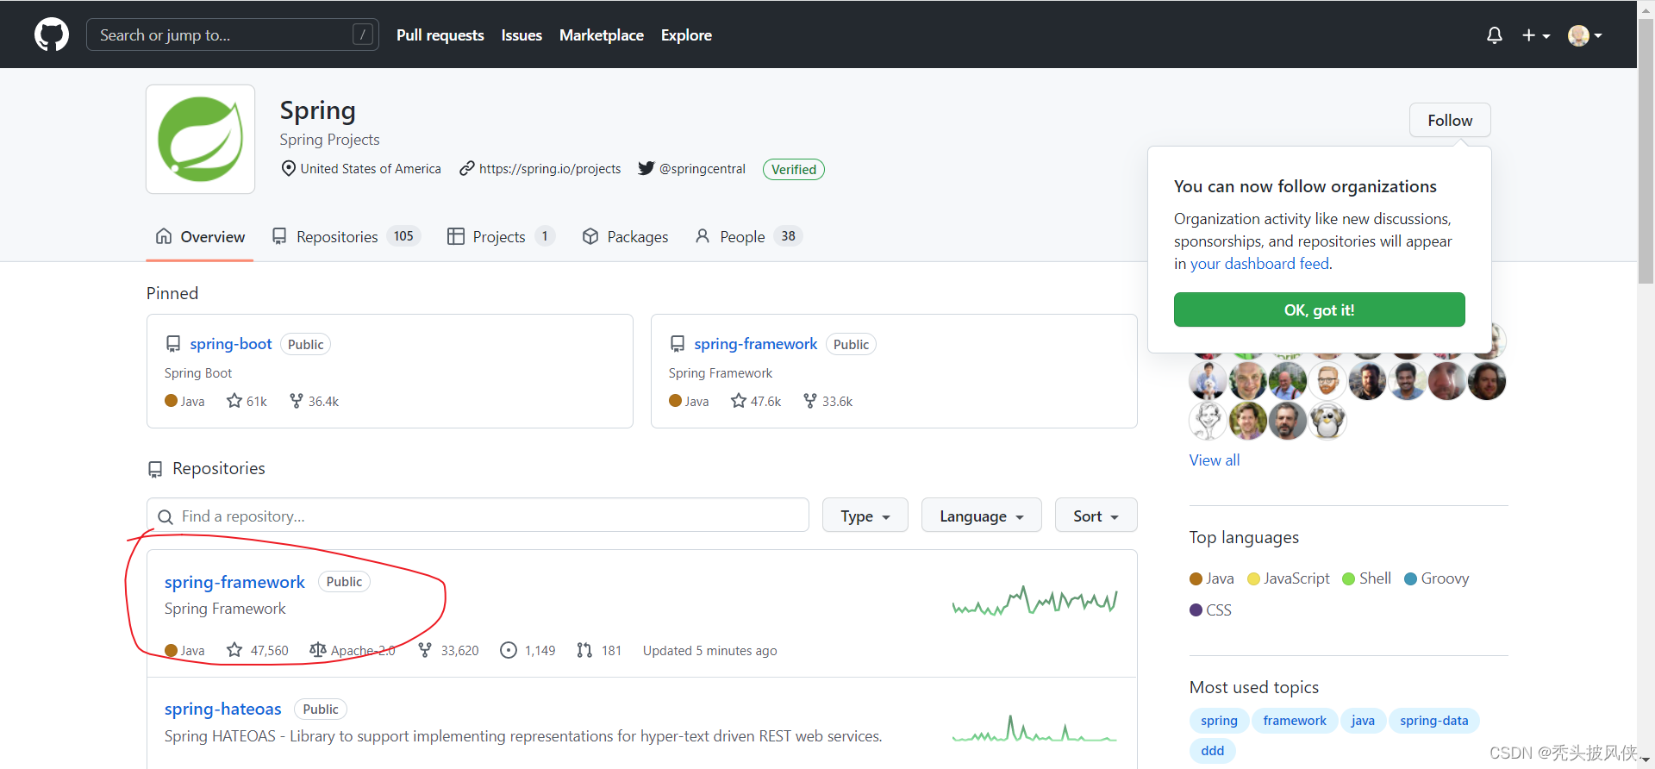Click the Verified badge

click(793, 169)
